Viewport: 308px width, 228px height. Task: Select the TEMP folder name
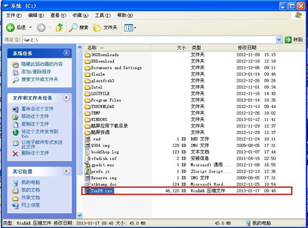pyautogui.click(x=95, y=113)
